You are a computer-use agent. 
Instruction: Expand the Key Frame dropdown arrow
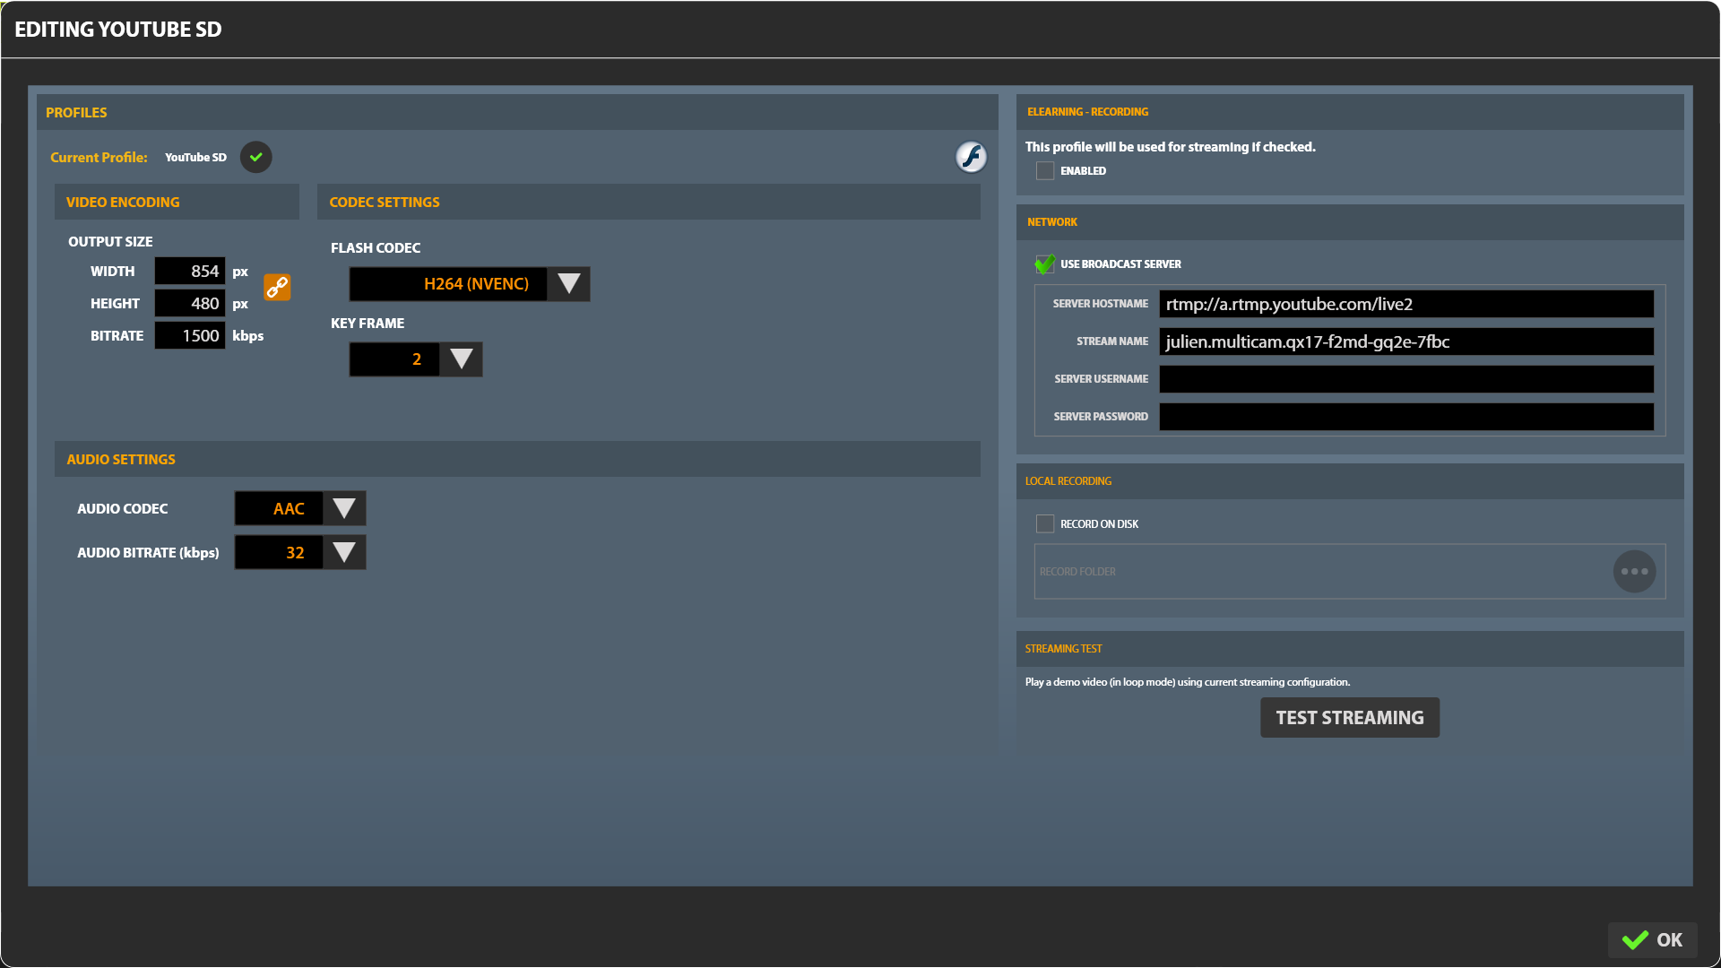tap(462, 359)
